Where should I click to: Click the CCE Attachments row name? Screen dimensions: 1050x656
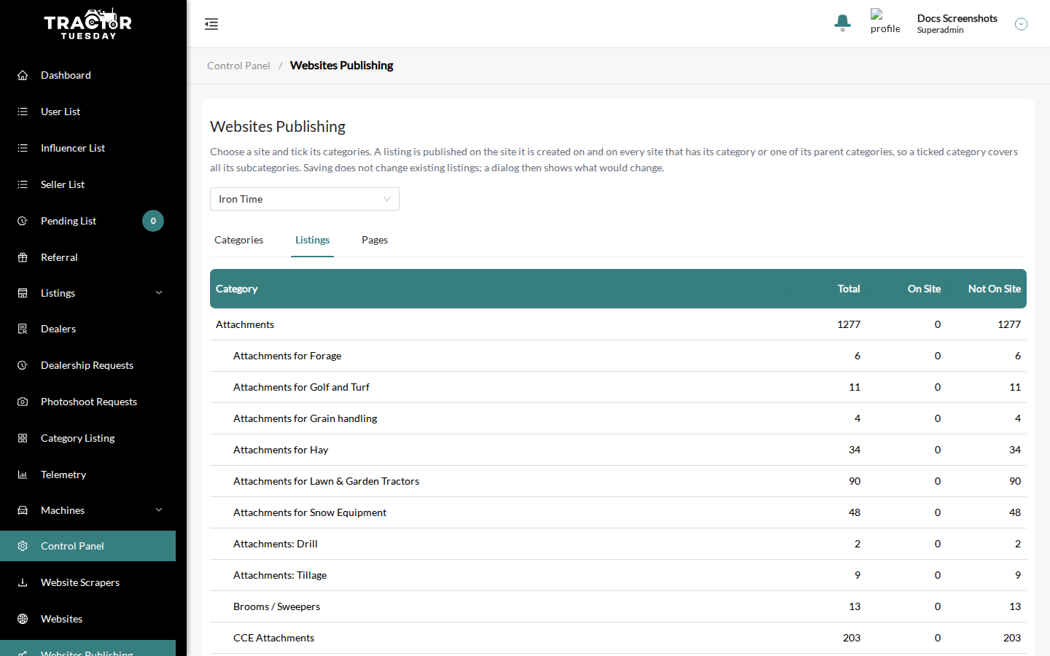[273, 638]
